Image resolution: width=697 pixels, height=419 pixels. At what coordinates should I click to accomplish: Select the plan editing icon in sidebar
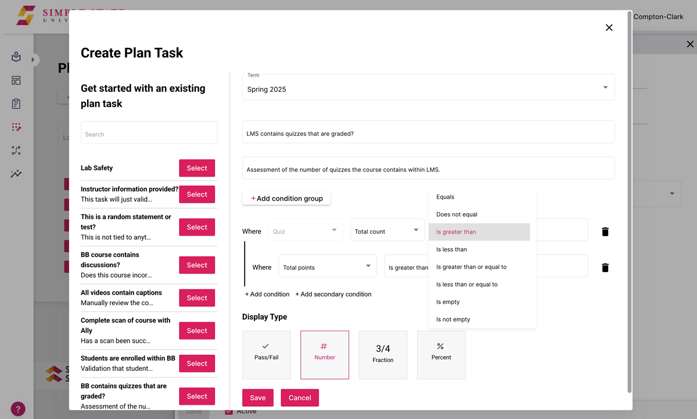16,127
